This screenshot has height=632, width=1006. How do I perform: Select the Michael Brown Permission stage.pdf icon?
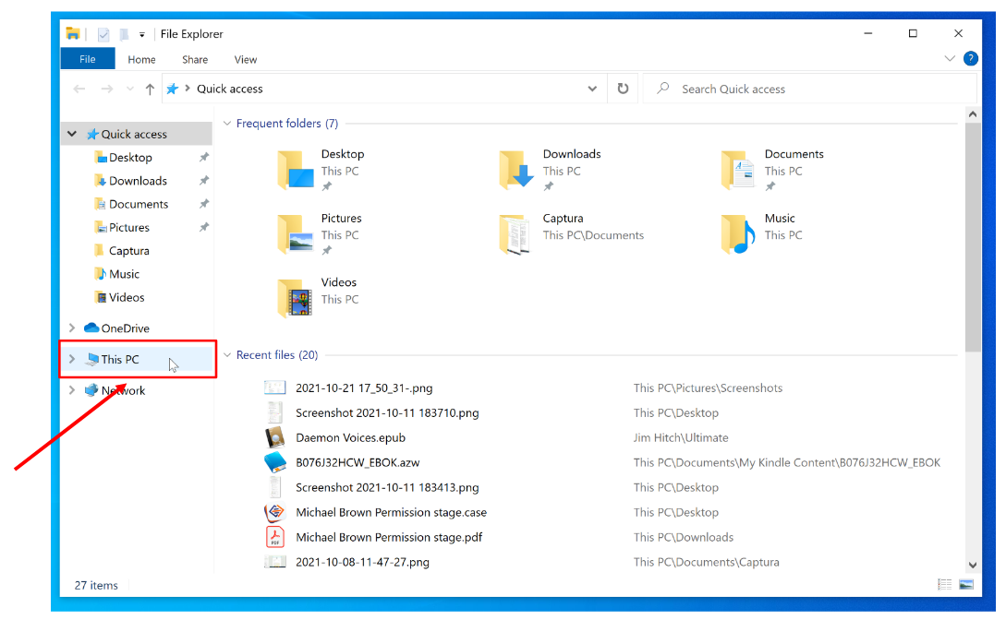pos(275,536)
